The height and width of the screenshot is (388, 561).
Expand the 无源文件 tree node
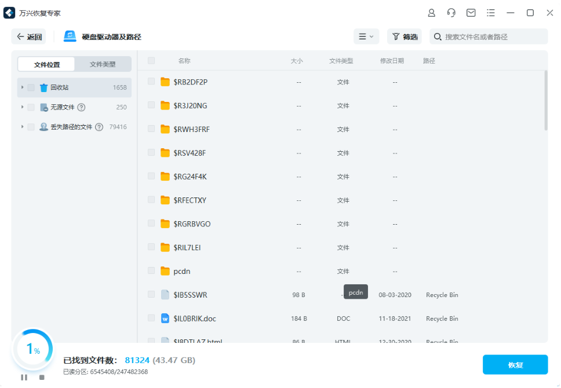22,107
